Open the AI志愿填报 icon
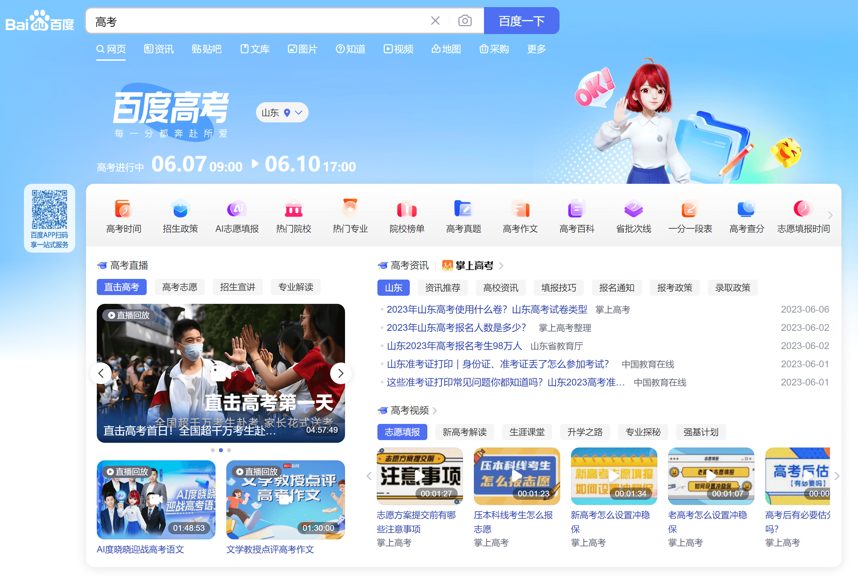 (237, 217)
